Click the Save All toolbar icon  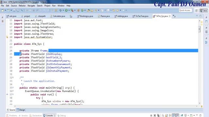click(18, 10)
